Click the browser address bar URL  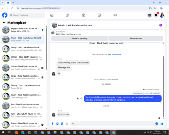click(40, 8)
